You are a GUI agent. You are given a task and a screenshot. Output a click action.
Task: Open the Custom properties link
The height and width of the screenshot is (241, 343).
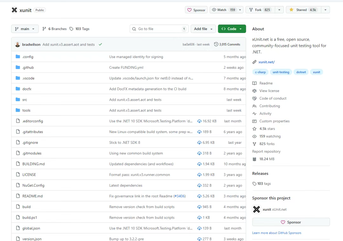click(x=274, y=121)
